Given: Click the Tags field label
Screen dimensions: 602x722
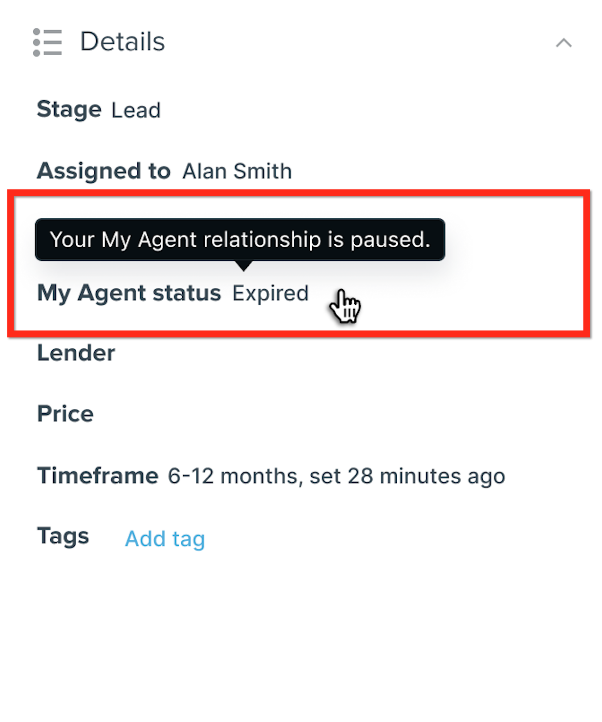Looking at the screenshot, I should tap(63, 536).
